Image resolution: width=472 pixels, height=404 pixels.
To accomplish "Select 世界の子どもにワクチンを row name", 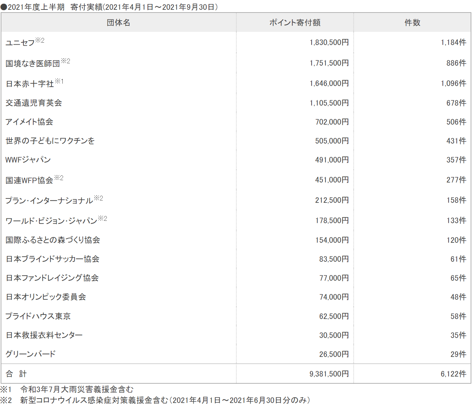I will coord(50,141).
